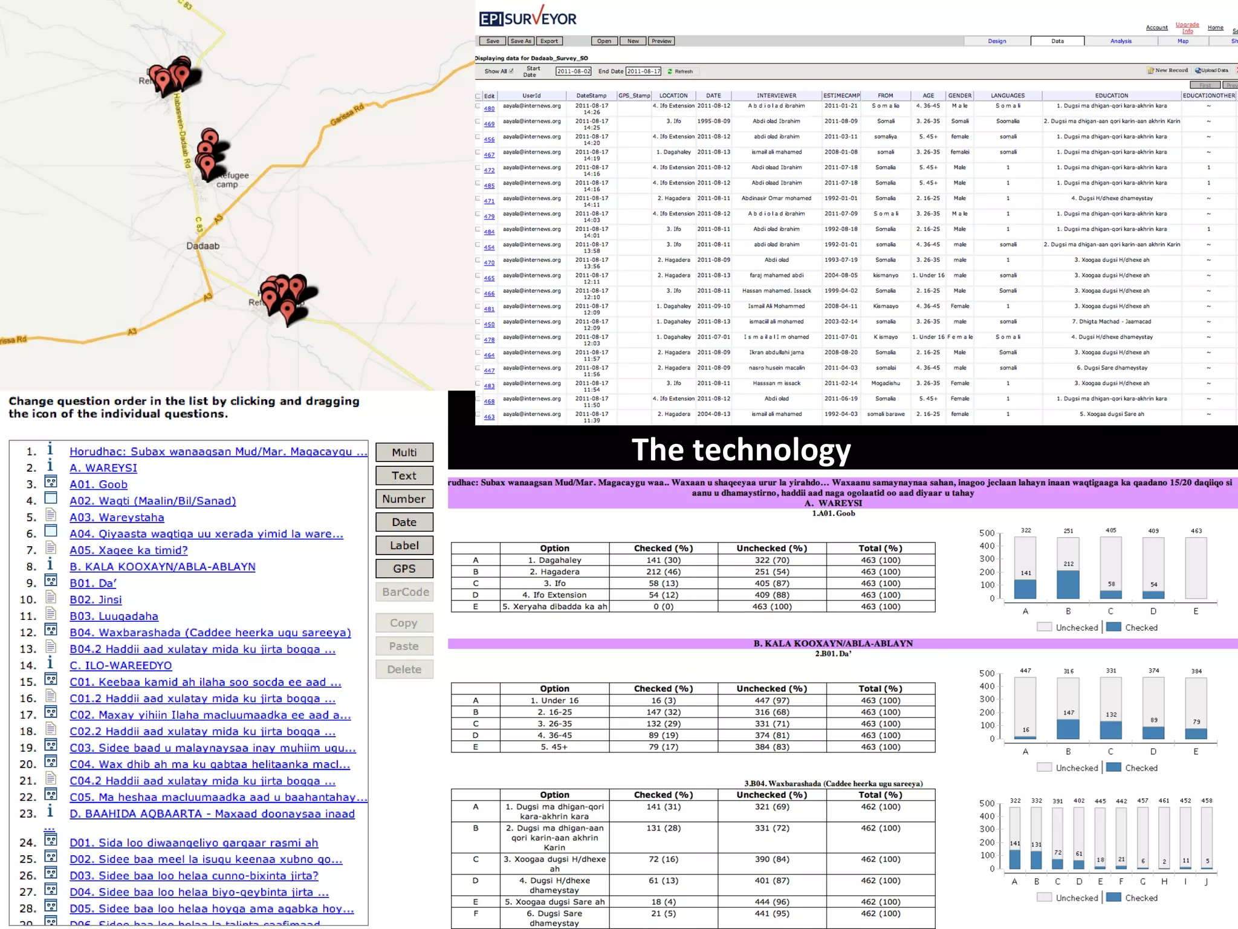Toggle the Show All checkbox
This screenshot has width=1238, height=929.
511,71
